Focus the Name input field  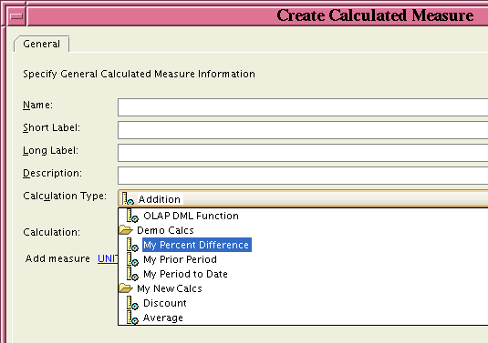click(303, 107)
